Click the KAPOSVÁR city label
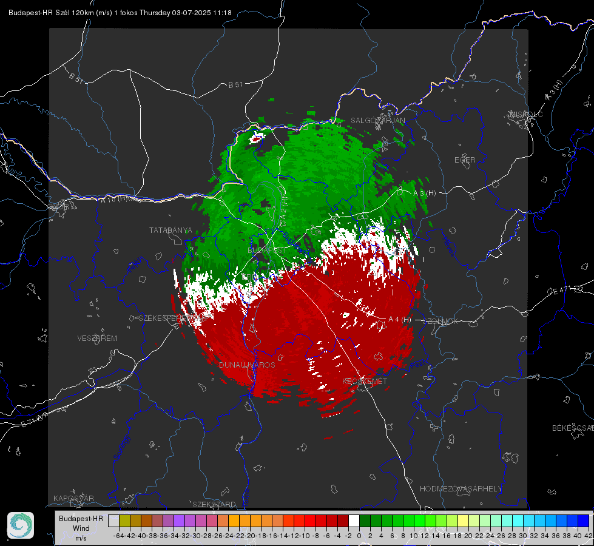This screenshot has width=594, height=546. tap(73, 498)
